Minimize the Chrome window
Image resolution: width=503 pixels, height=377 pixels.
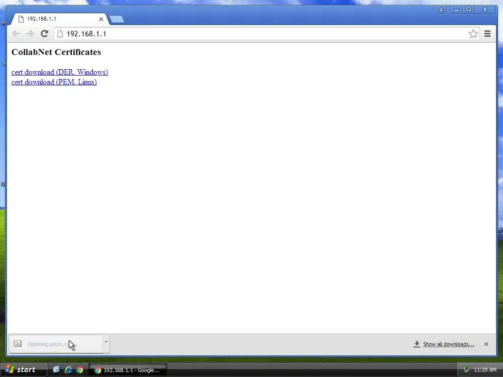(456, 10)
